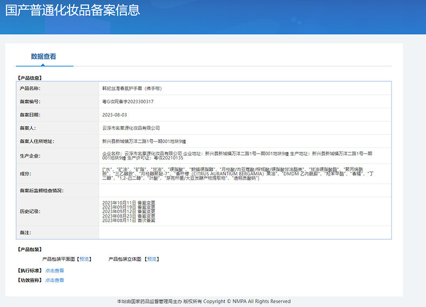Click the 国产普通化妆品备案信息 page title
Image resolution: width=426 pixels, height=307 pixels.
[x=73, y=10]
